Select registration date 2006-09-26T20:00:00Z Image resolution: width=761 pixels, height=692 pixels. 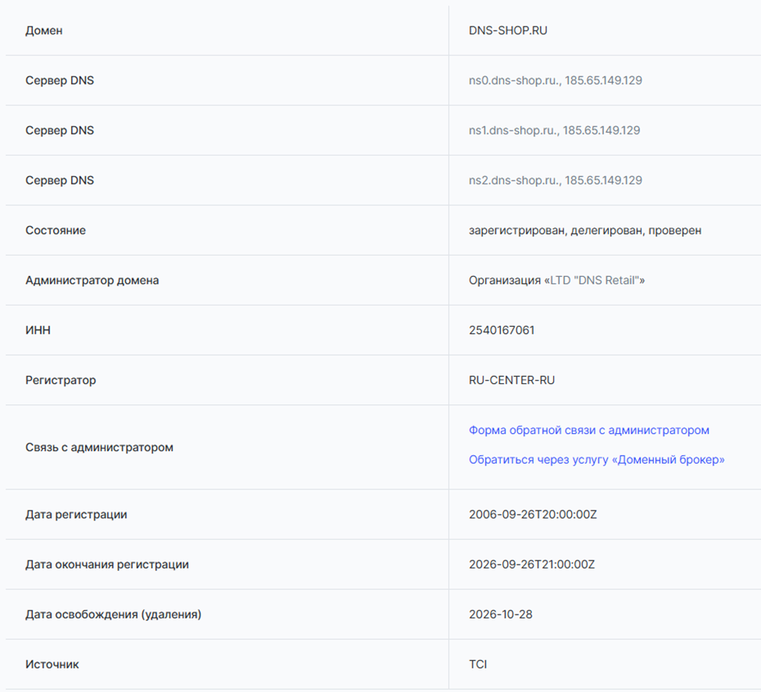(x=532, y=515)
